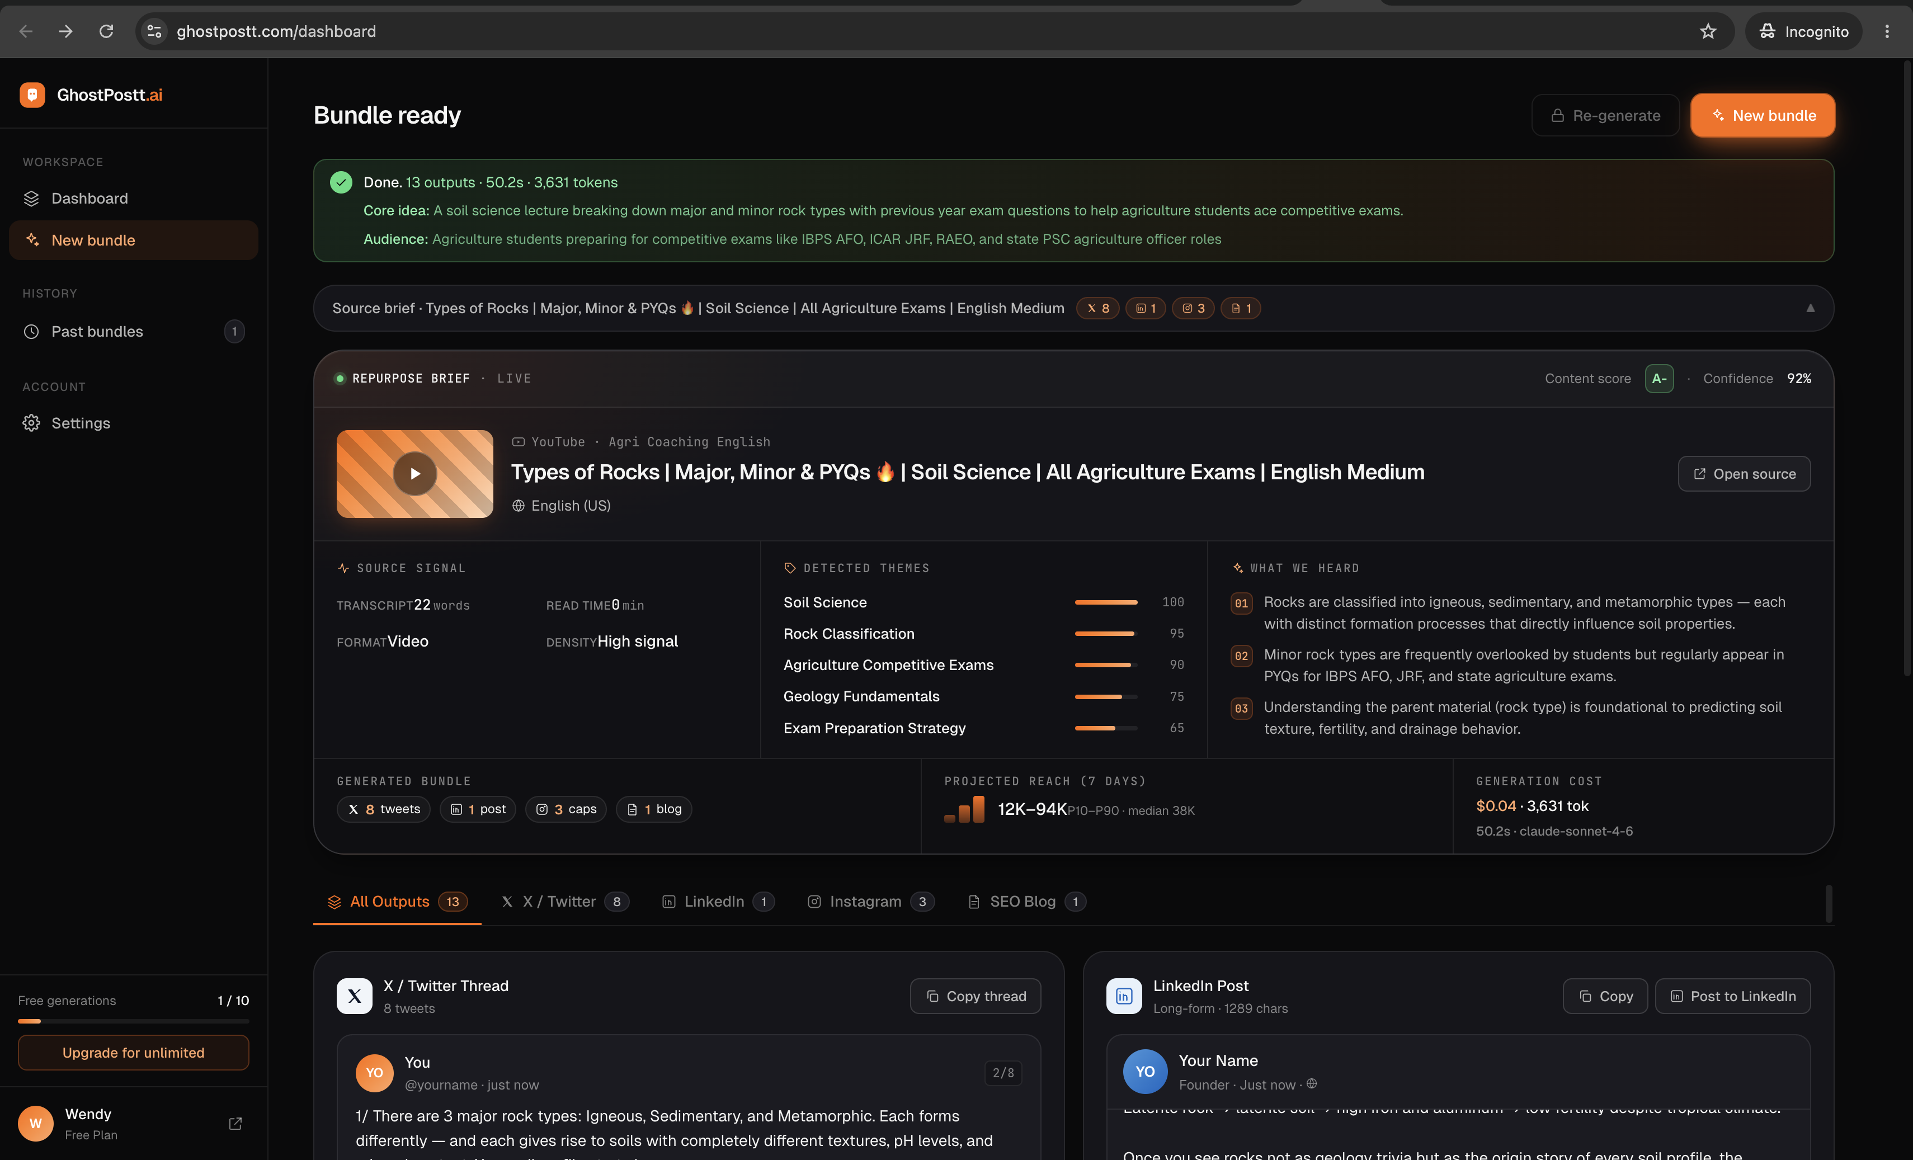
Task: Click the $0.04 generation cost value
Action: [x=1495, y=806]
